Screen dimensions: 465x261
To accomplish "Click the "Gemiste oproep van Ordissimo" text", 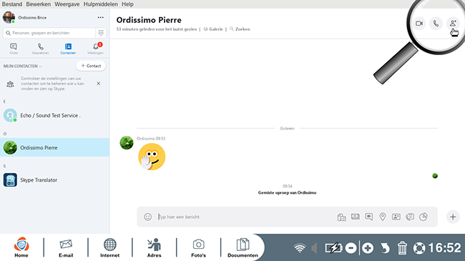I will coord(287,192).
